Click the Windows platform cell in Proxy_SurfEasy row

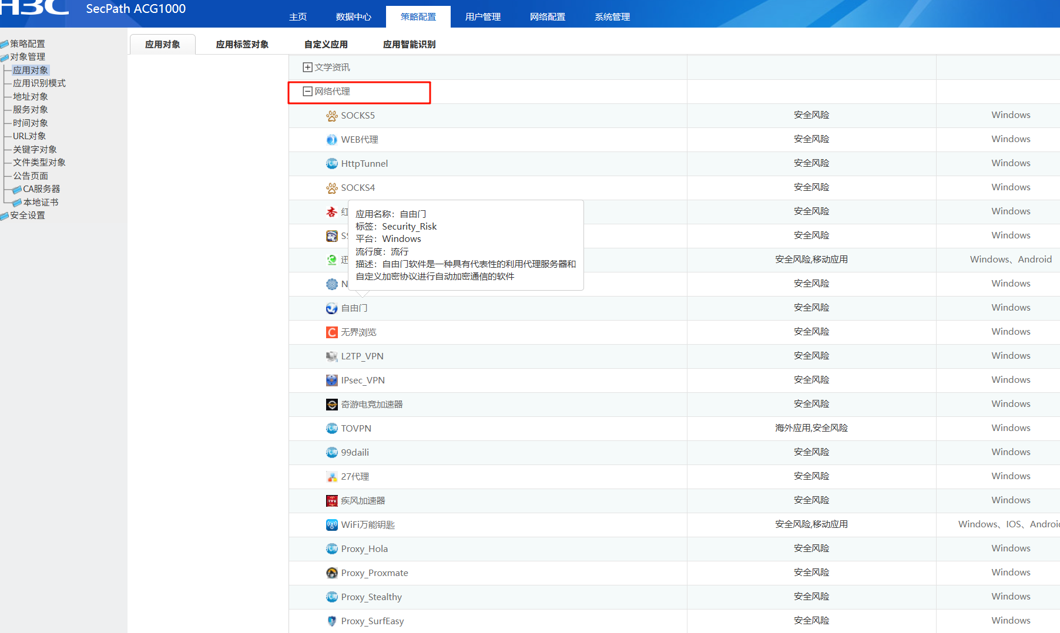[x=1011, y=621]
